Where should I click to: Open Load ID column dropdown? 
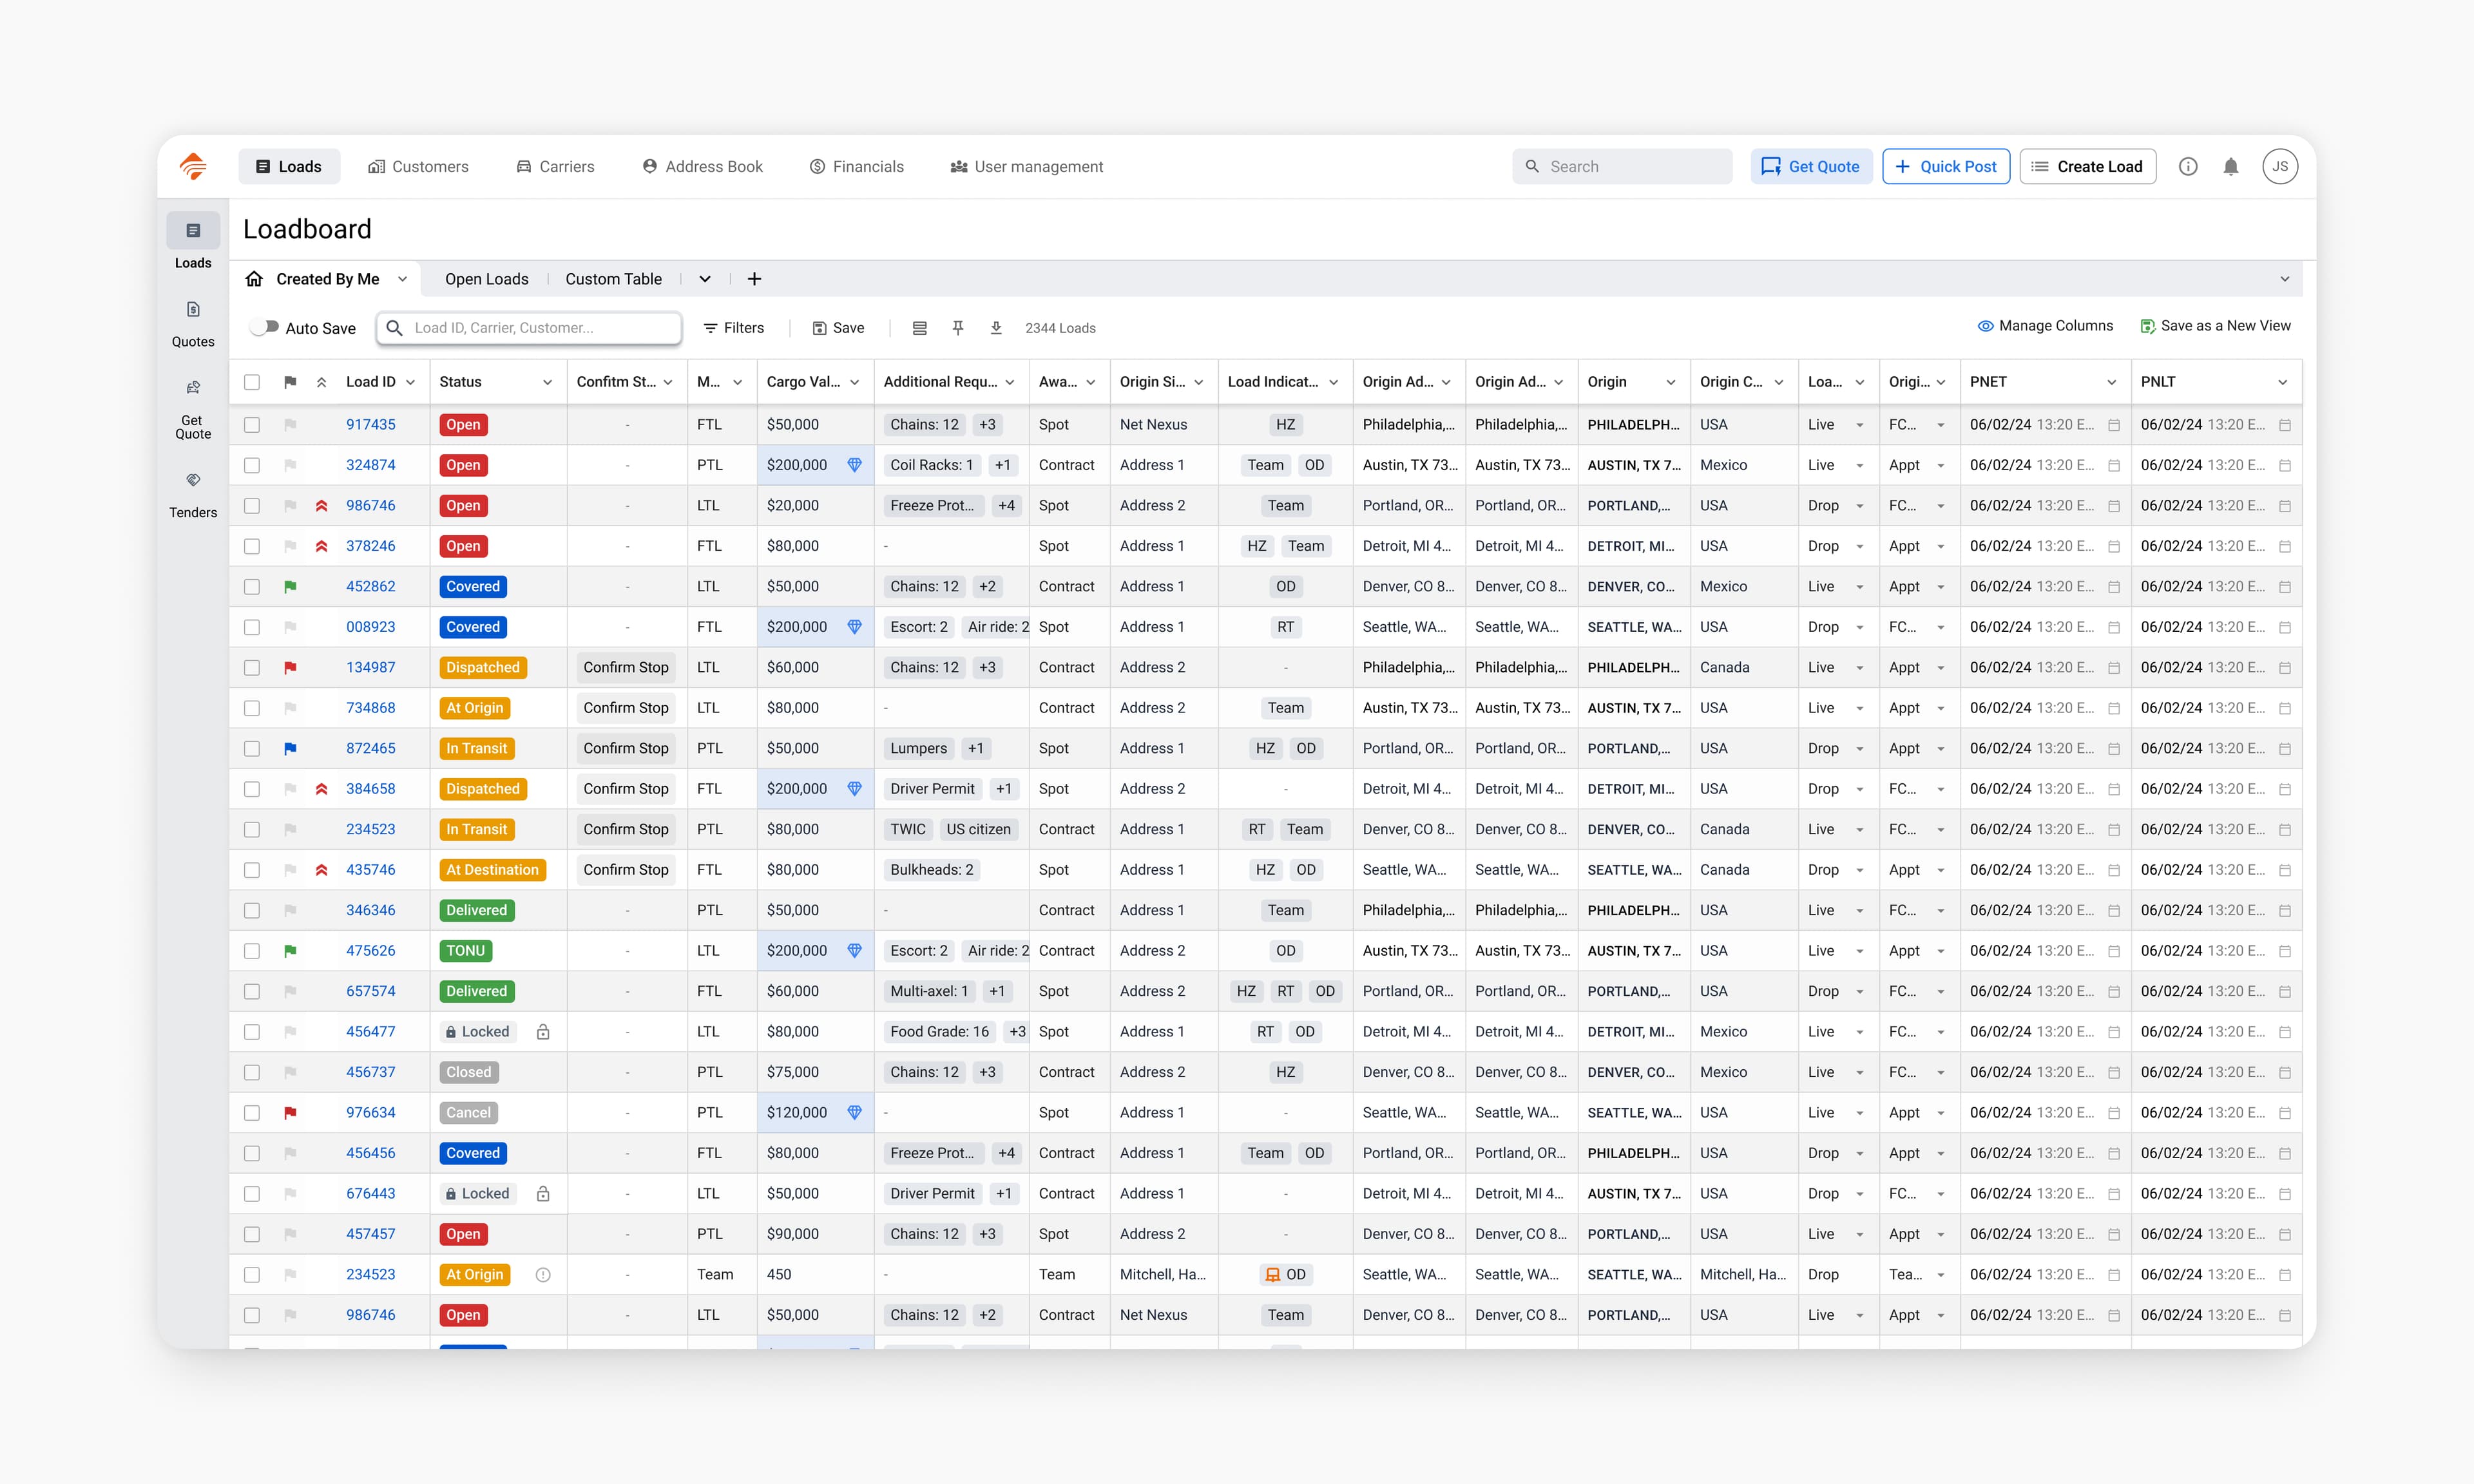point(411,382)
